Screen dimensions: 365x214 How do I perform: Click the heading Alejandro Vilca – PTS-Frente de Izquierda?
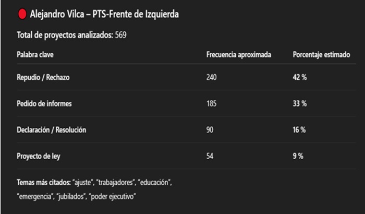click(104, 15)
